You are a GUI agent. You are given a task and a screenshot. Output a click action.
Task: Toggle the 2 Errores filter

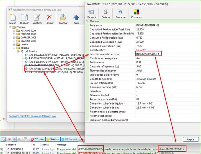click(x=38, y=139)
